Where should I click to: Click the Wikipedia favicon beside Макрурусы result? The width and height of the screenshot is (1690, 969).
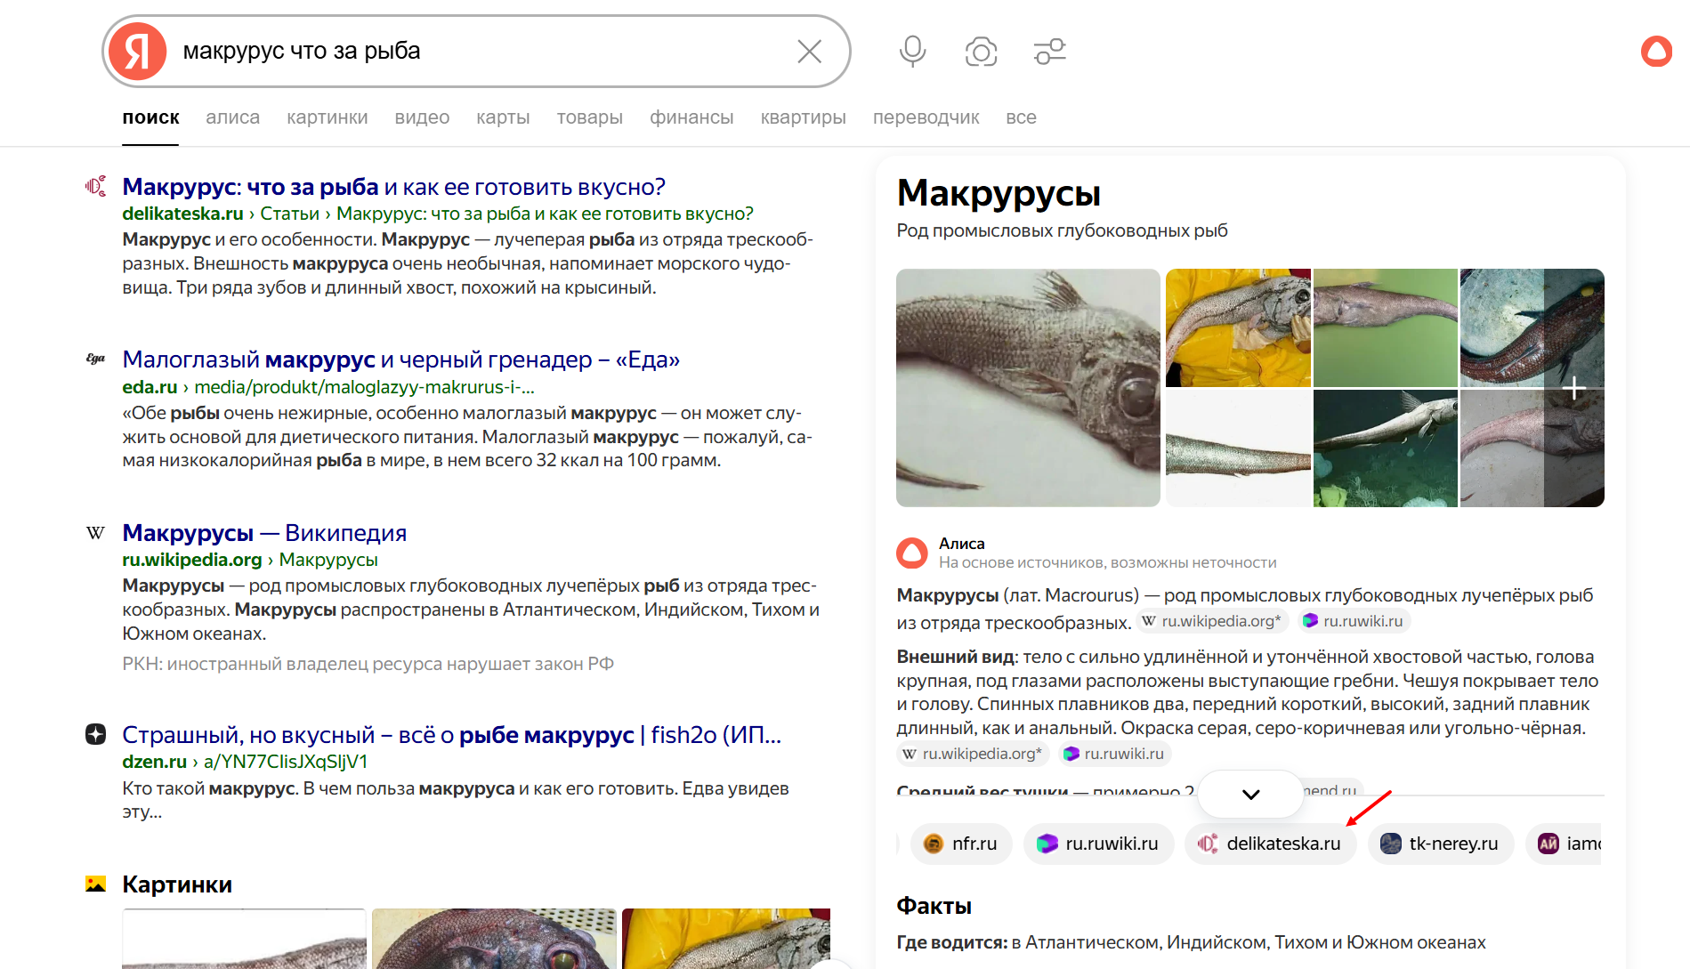click(x=95, y=533)
